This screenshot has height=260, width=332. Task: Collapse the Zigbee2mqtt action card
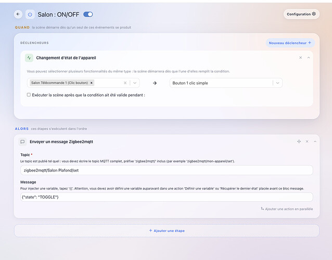pos(315,141)
